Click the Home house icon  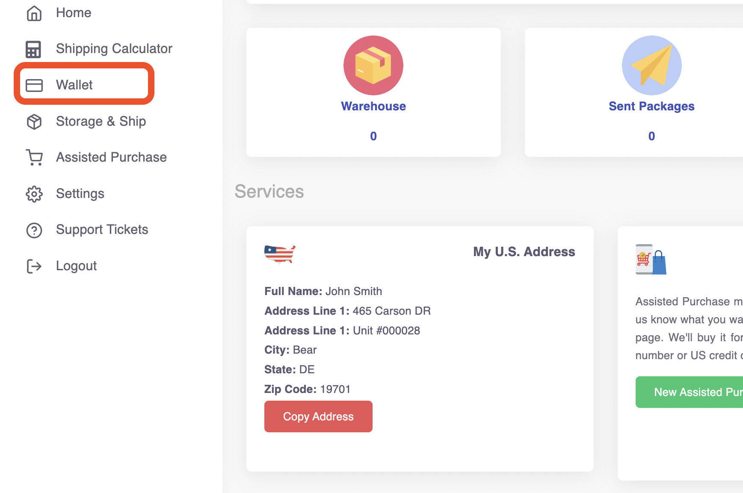(34, 13)
